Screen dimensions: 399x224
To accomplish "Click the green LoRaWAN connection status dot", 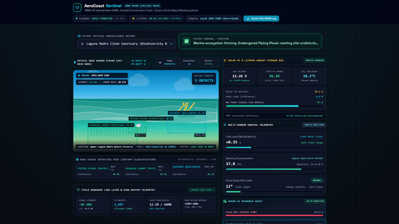I will click(x=77, y=19).
